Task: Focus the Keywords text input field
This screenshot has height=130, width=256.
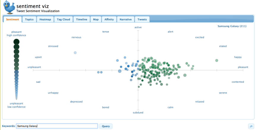Action: click(x=56, y=126)
